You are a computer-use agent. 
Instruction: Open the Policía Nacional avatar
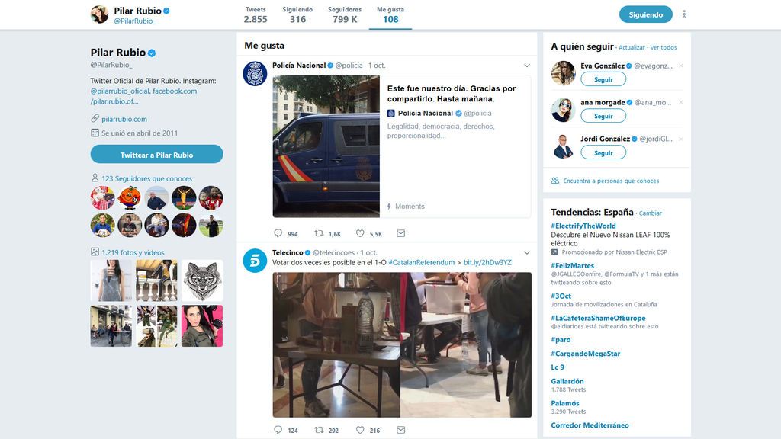tap(255, 74)
